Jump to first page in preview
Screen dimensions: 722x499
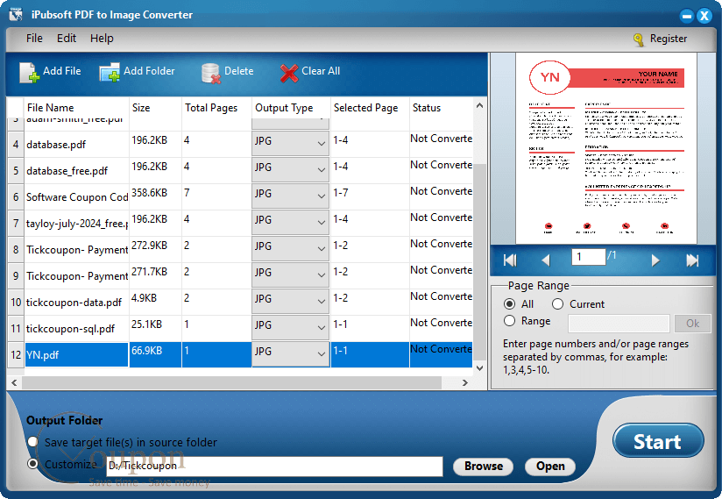pyautogui.click(x=510, y=260)
